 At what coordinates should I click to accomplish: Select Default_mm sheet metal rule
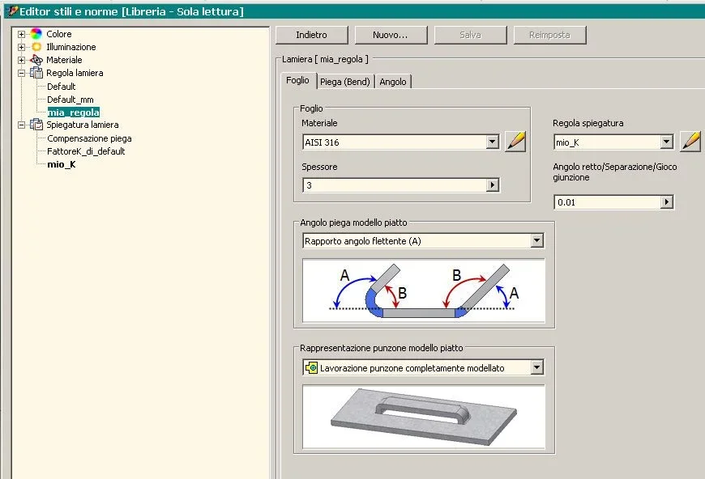coord(70,100)
